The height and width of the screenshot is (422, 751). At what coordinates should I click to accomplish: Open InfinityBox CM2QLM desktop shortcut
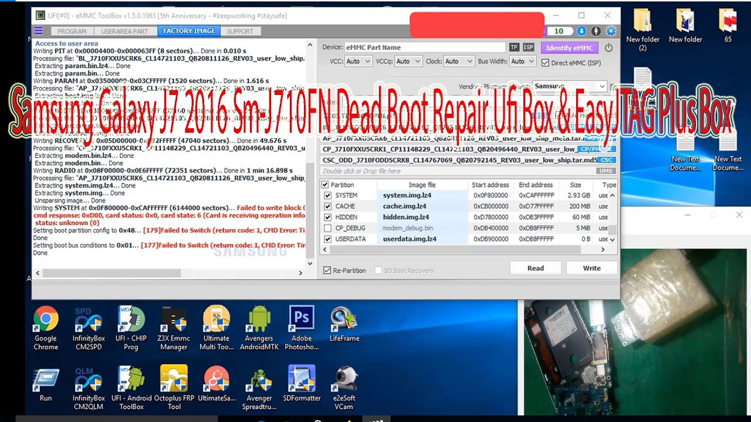89,388
